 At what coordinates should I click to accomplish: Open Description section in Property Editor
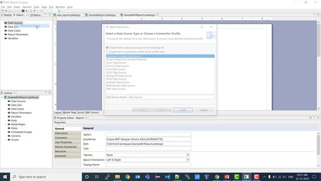coord(67,133)
